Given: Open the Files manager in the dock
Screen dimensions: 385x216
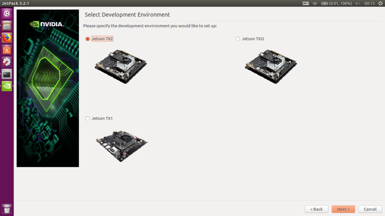Looking at the screenshot, I should point(7,25).
